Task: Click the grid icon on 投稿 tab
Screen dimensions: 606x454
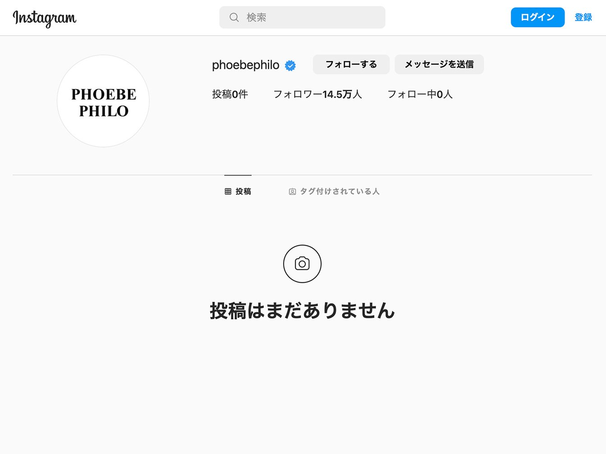Action: (x=228, y=192)
